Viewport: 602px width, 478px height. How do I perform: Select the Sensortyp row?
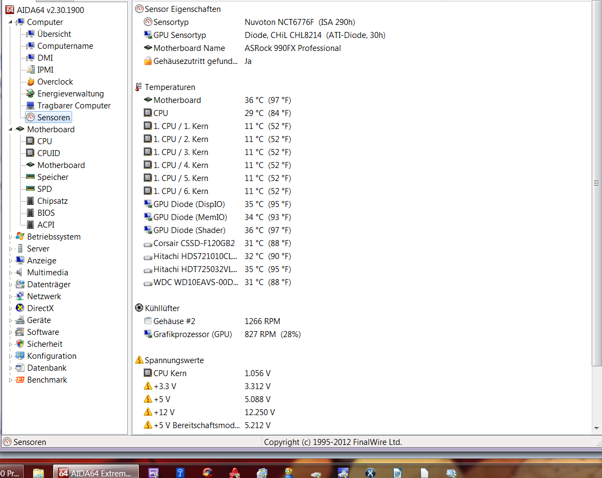click(249, 22)
